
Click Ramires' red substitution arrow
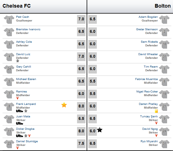(17, 98)
